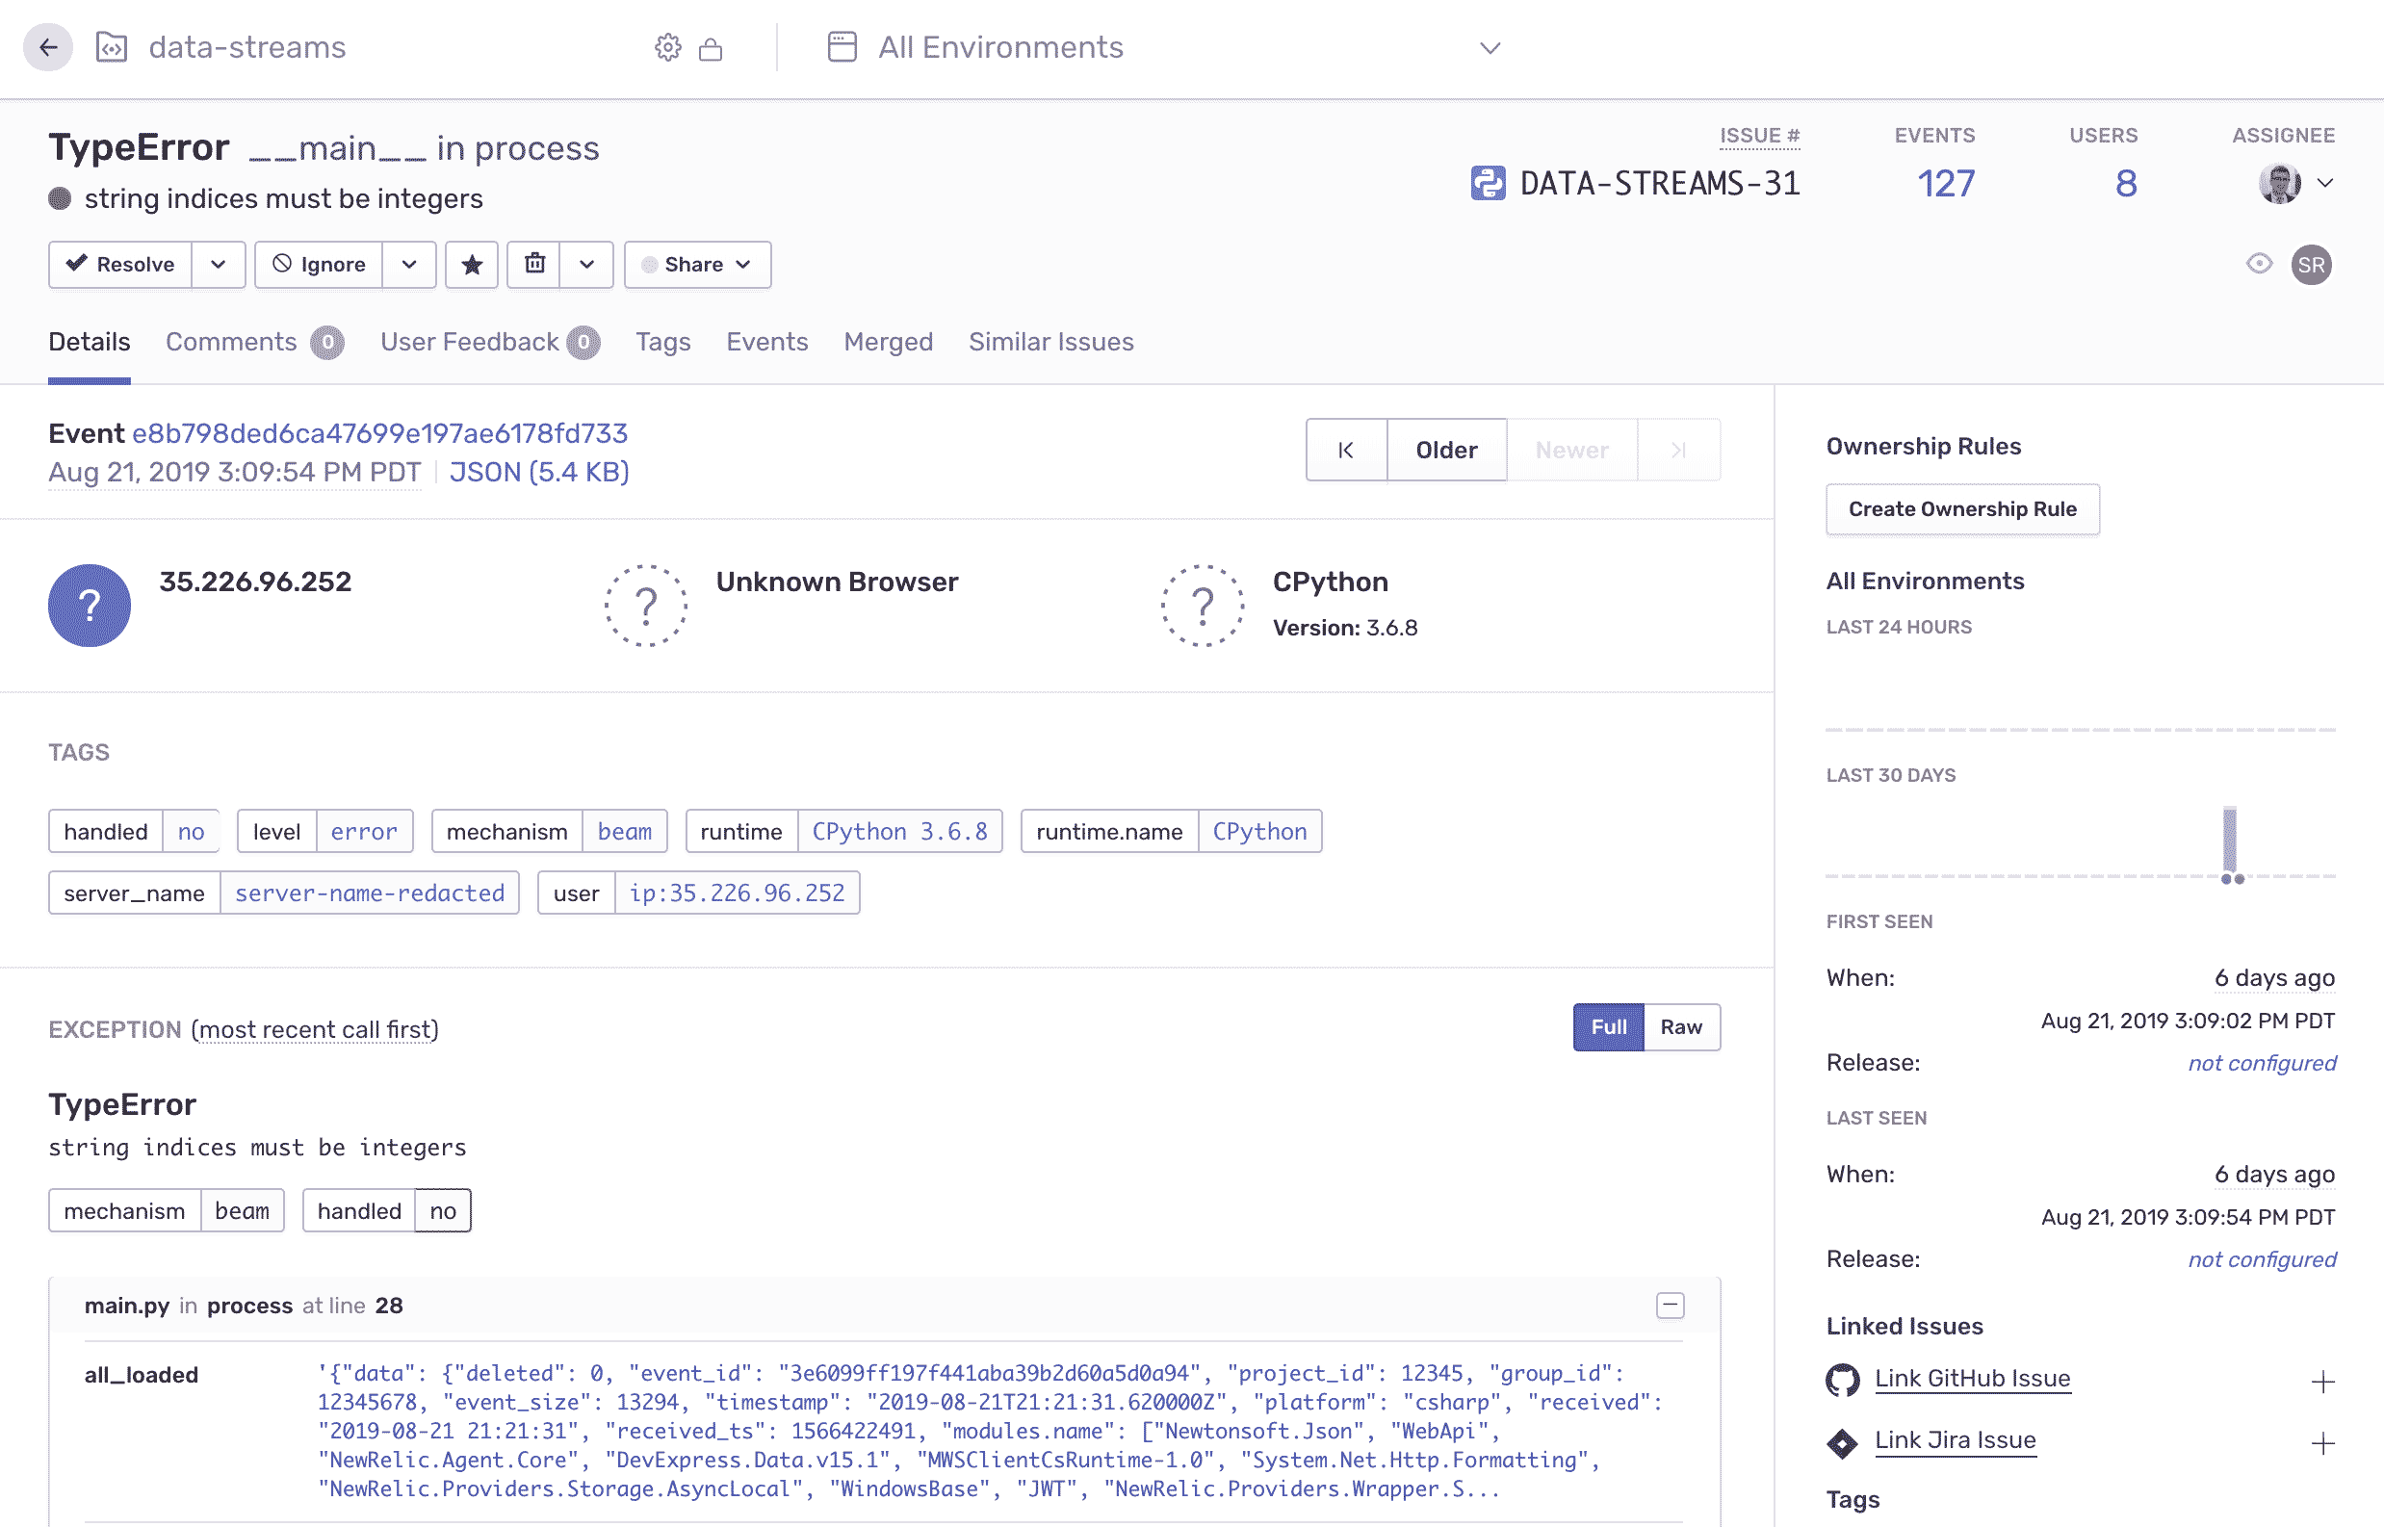Viewport: 2384px width, 1527px height.
Task: Collapse the main.py stack frame
Action: point(1671,1306)
